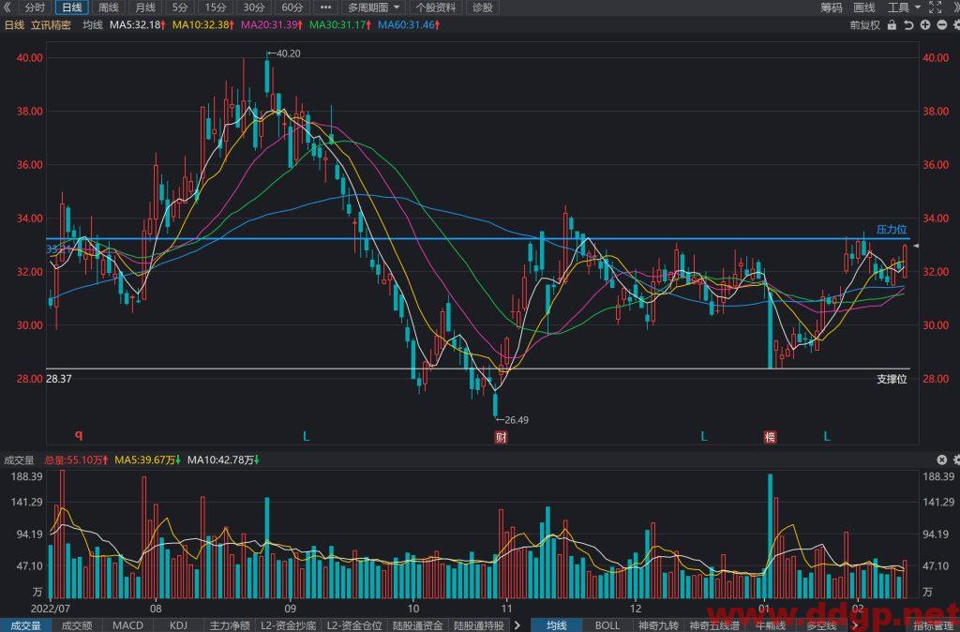Select the KDJ indicator tab
960x632 pixels.
178,625
